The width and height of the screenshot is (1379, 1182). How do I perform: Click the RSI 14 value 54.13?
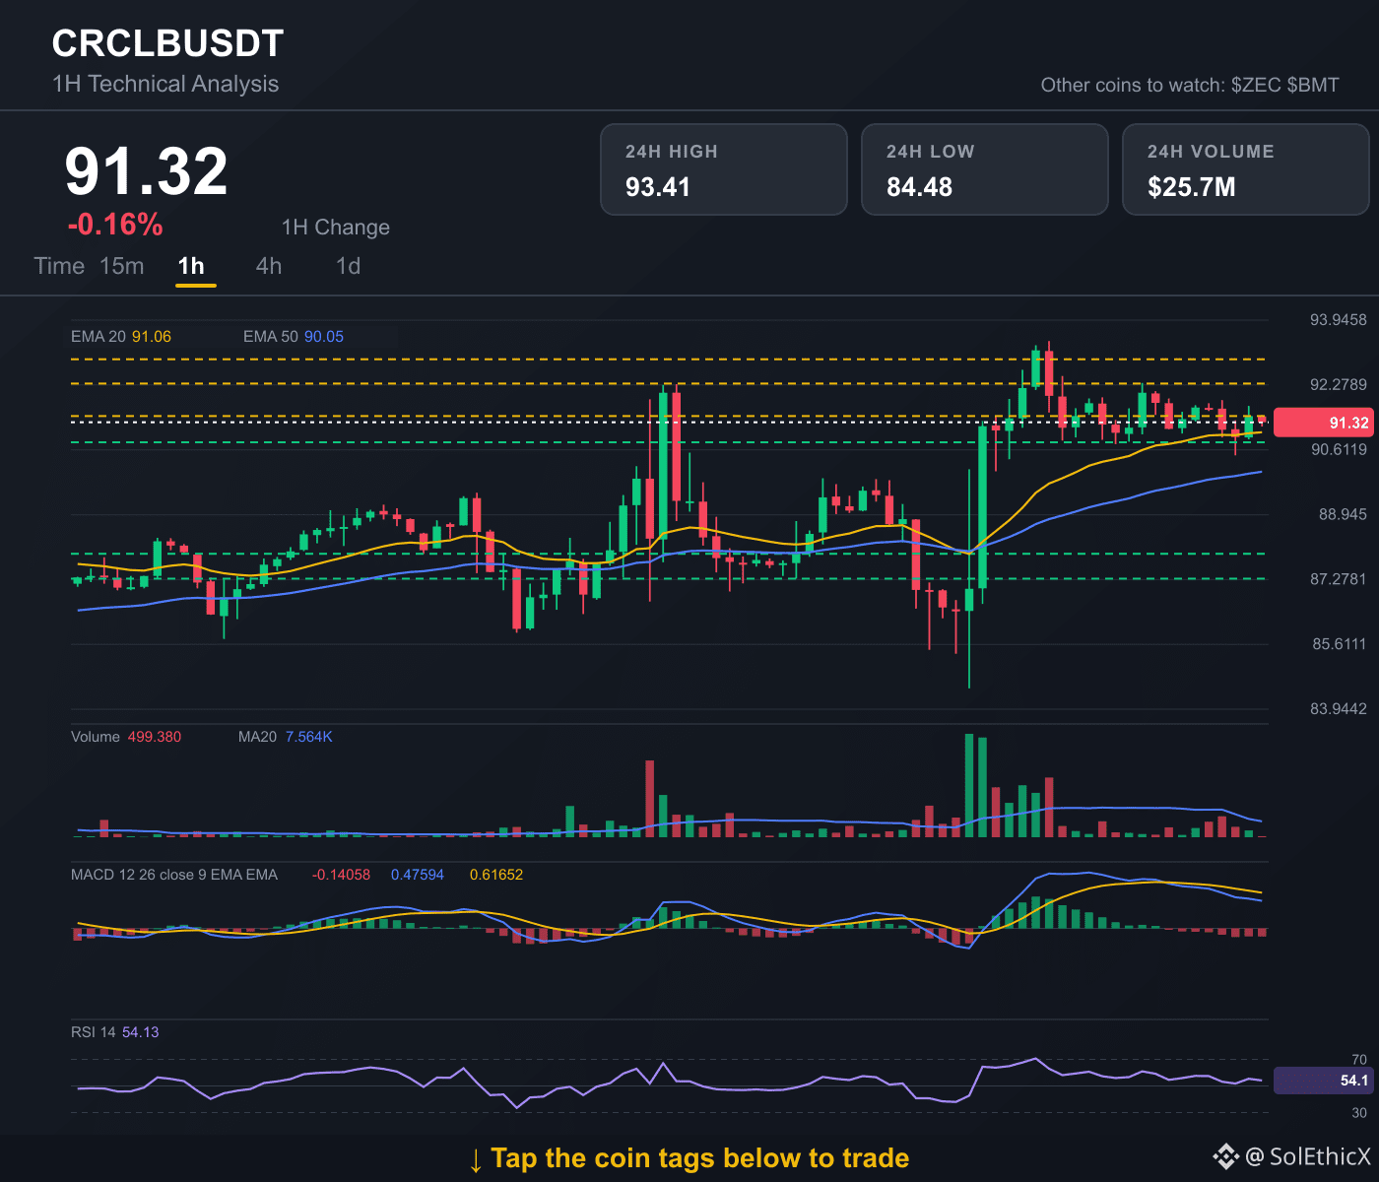pyautogui.click(x=141, y=1032)
